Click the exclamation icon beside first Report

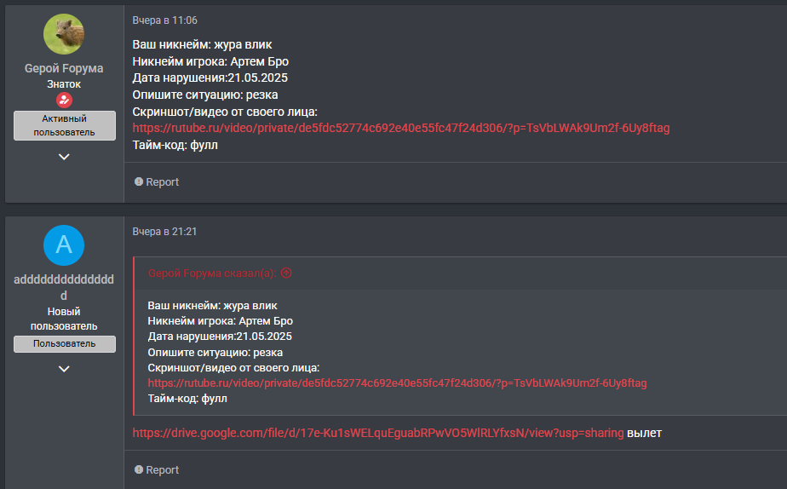click(139, 181)
